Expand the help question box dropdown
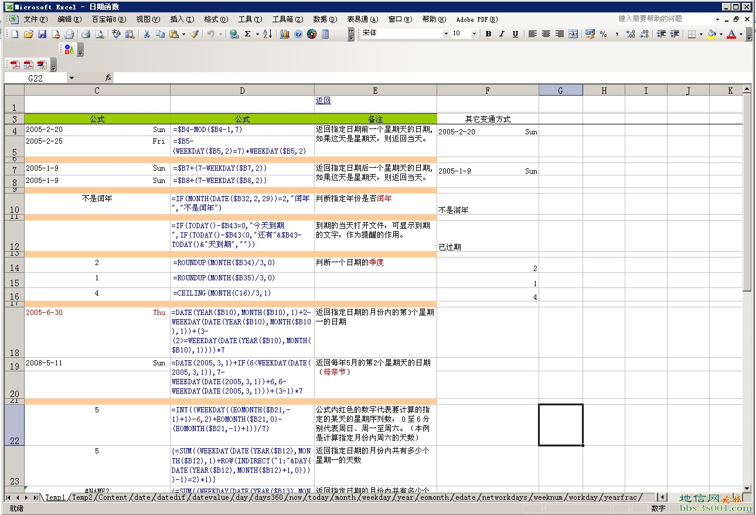 point(717,19)
